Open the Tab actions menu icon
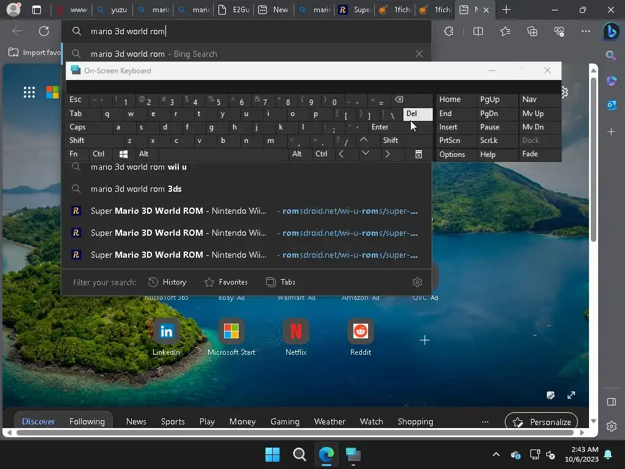Screen dimensions: 625x469 (x=37, y=10)
